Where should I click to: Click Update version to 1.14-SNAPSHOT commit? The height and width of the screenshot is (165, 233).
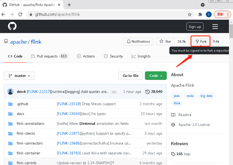coord(86,163)
